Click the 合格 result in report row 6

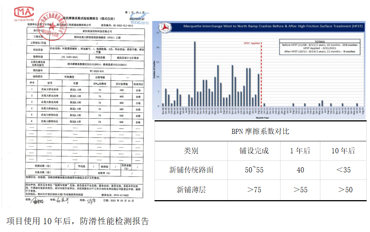[138, 122]
